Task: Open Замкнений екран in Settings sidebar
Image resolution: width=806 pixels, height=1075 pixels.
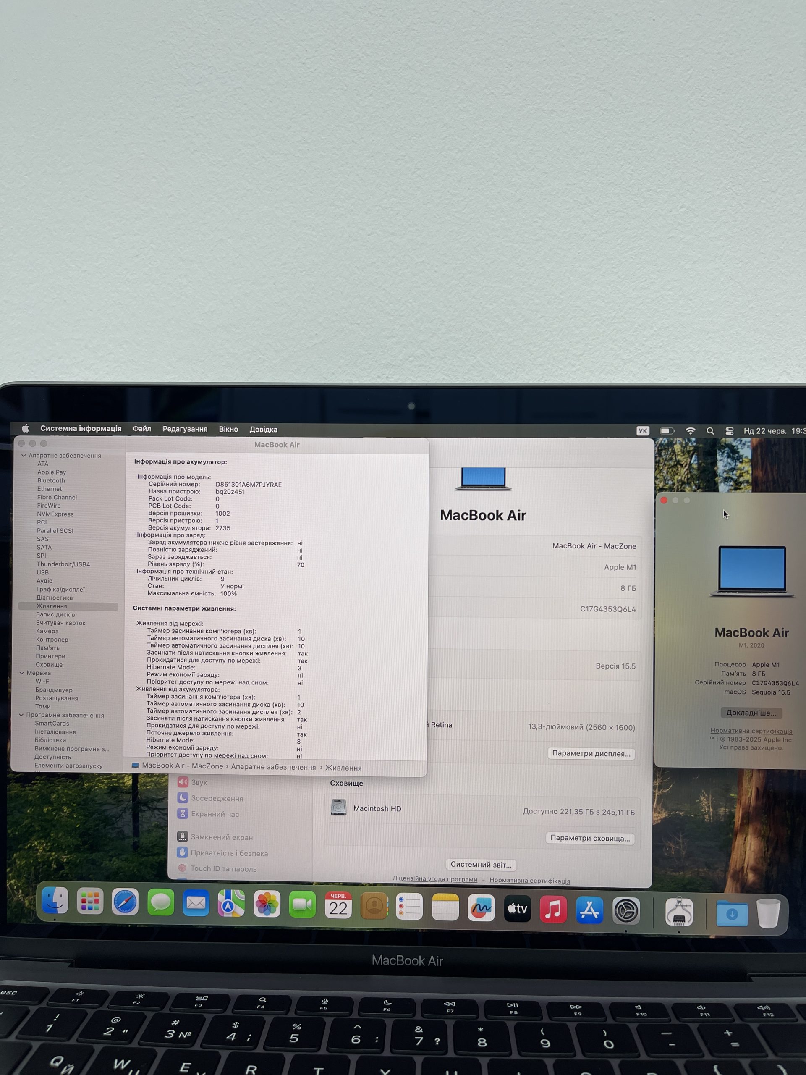Action: [x=215, y=837]
